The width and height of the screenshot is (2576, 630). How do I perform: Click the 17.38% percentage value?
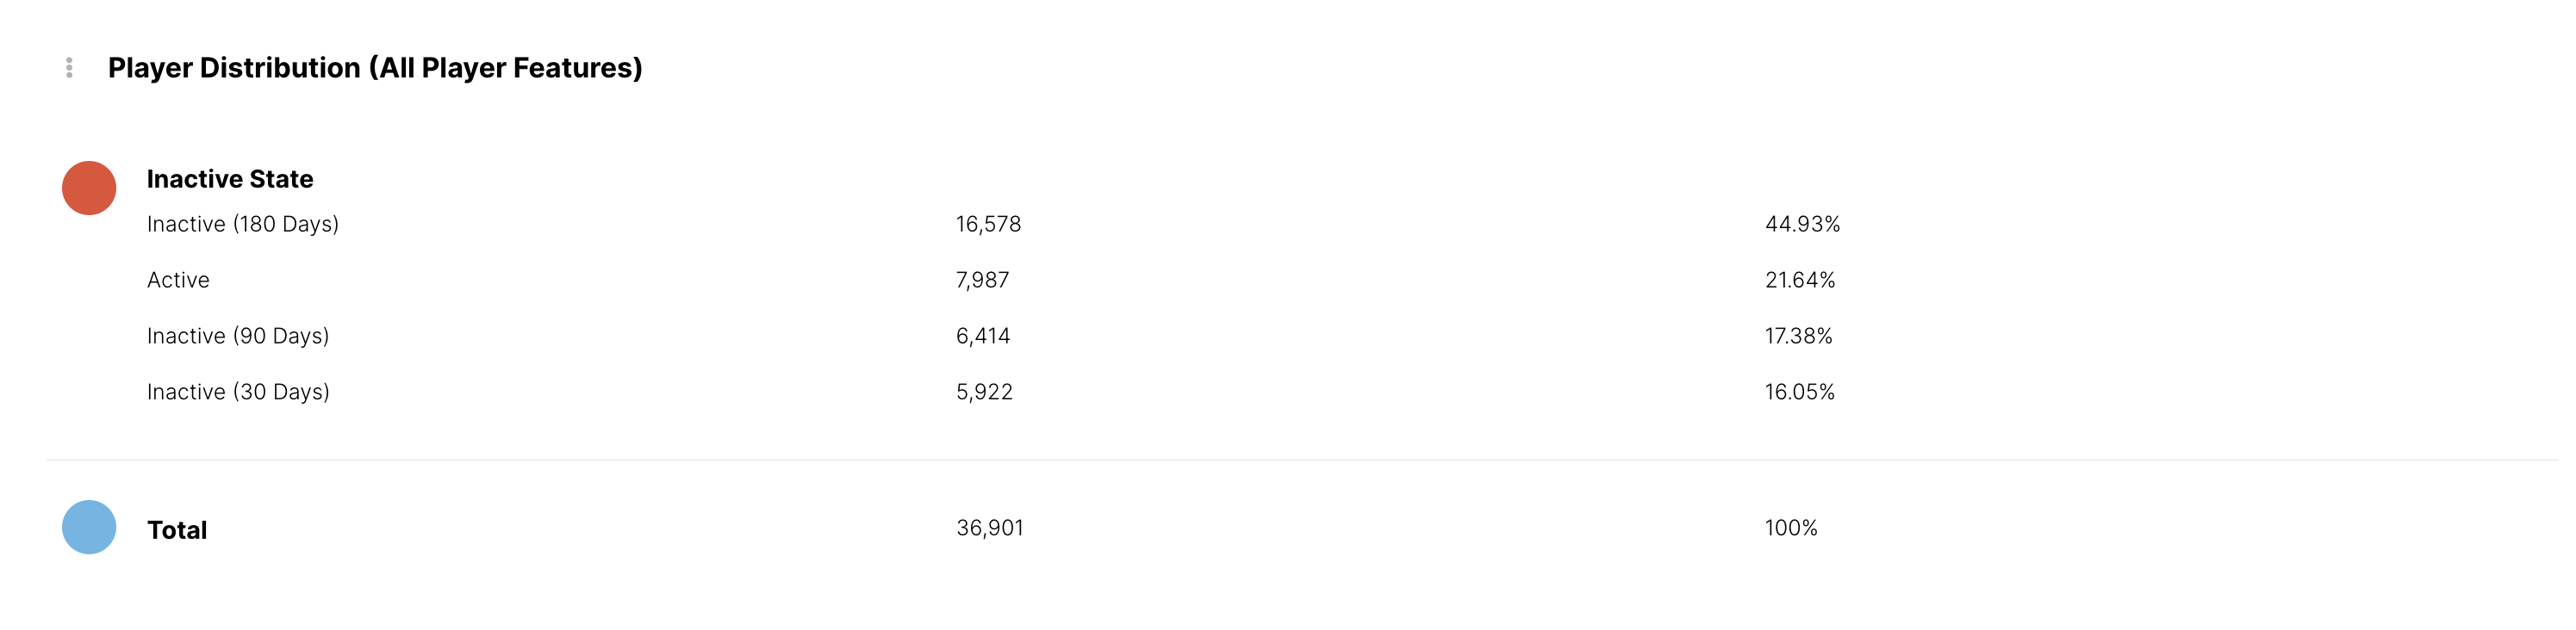(x=1798, y=336)
